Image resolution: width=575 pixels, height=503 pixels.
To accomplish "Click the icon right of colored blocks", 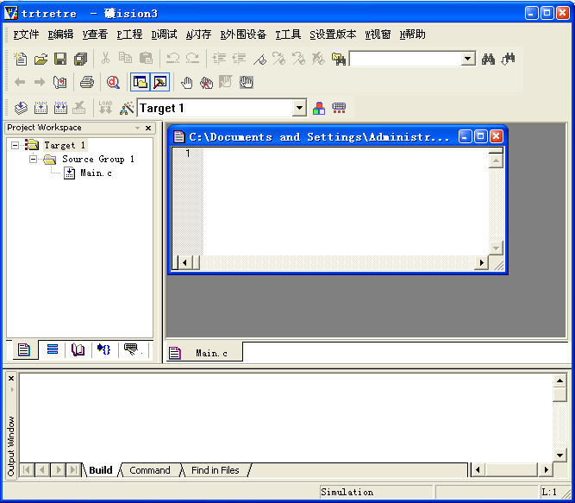I will tap(339, 108).
